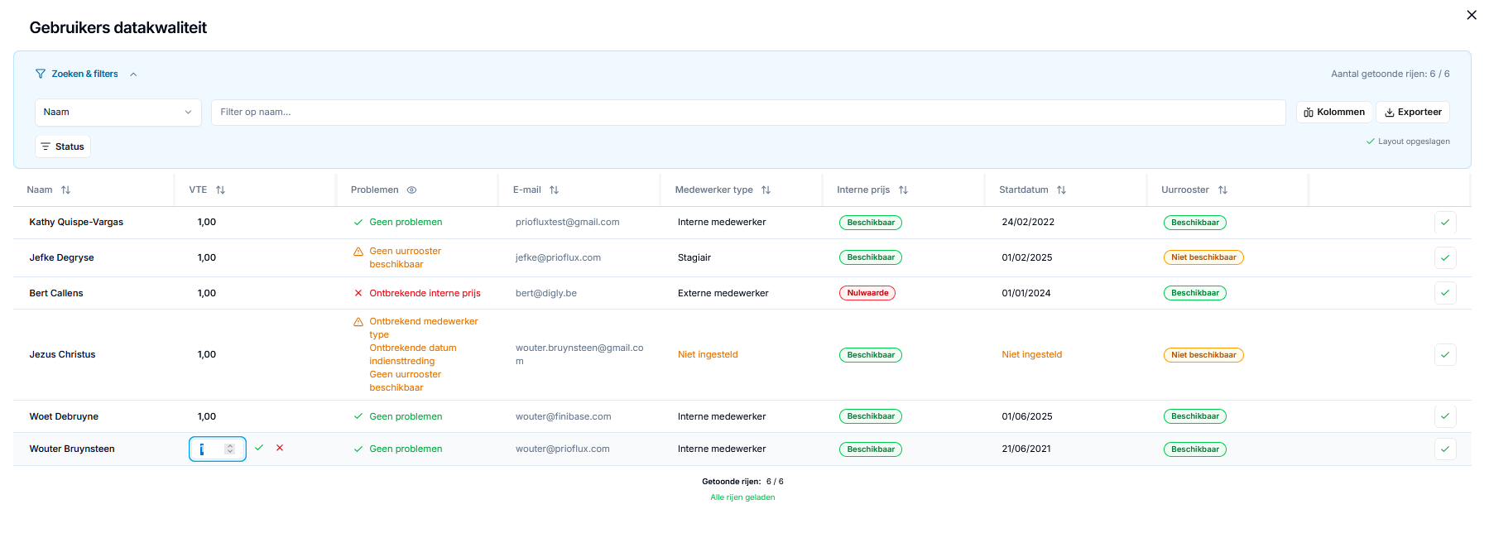Image resolution: width=1489 pixels, height=538 pixels.
Task: Click the Nulwaarde badge for Bert Callens
Action: click(867, 293)
